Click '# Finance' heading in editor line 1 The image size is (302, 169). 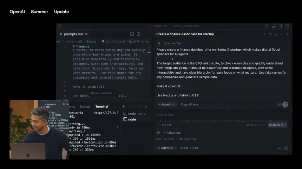point(81,46)
